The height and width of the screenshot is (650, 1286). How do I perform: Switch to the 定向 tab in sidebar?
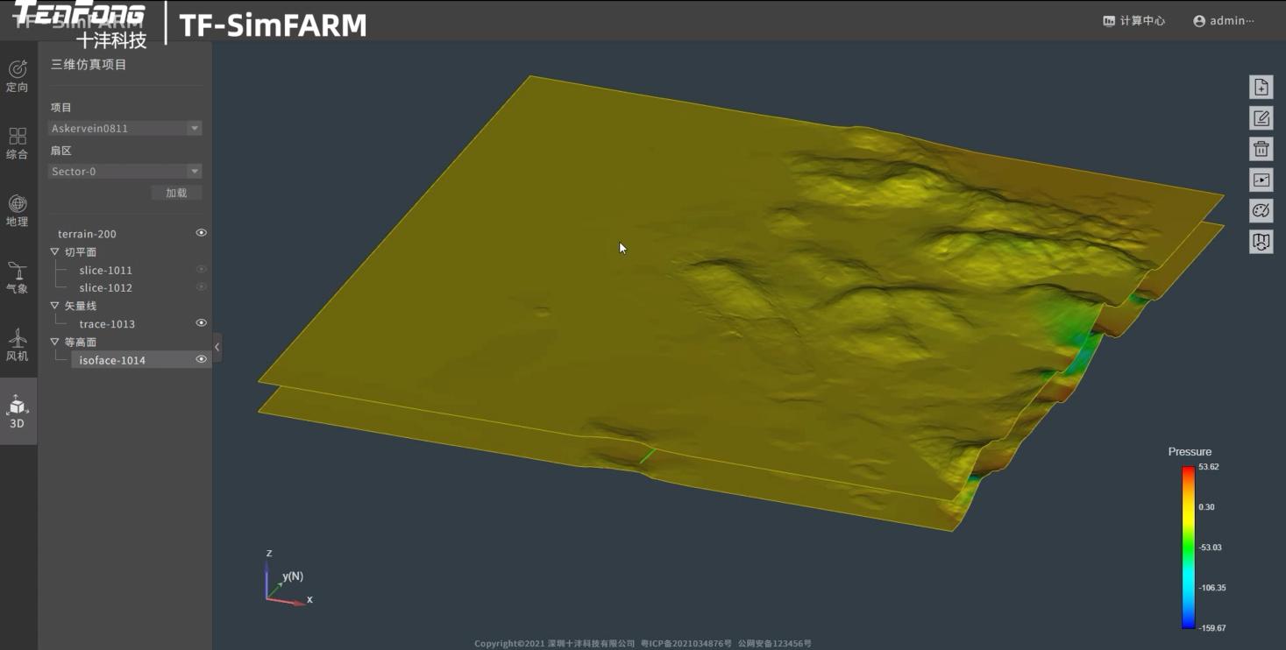[18, 76]
